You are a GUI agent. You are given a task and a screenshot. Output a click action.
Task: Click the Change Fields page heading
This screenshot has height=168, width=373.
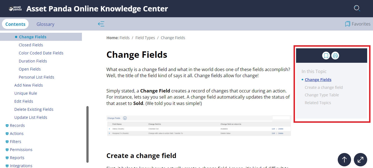tap(137, 54)
